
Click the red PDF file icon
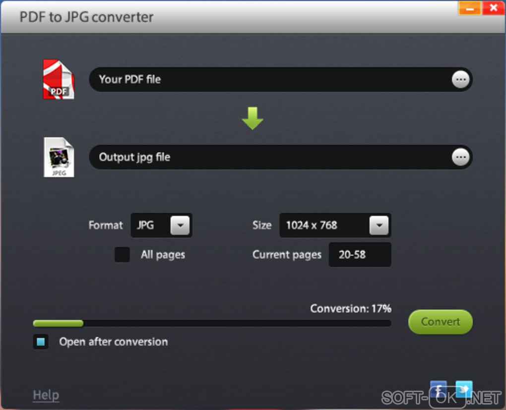pos(59,79)
